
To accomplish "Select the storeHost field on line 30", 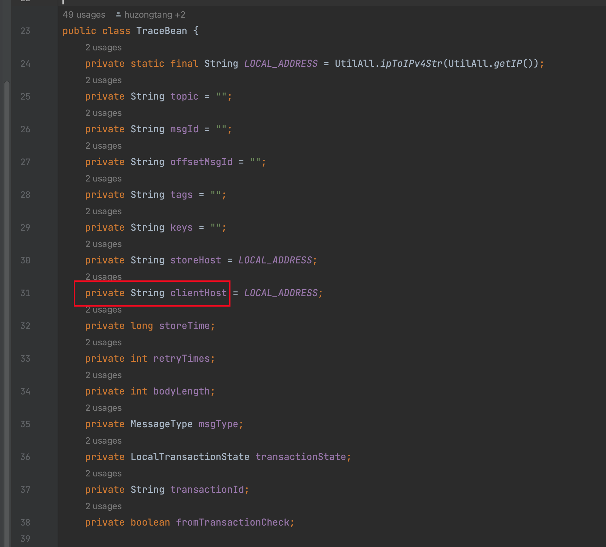I will pos(195,260).
